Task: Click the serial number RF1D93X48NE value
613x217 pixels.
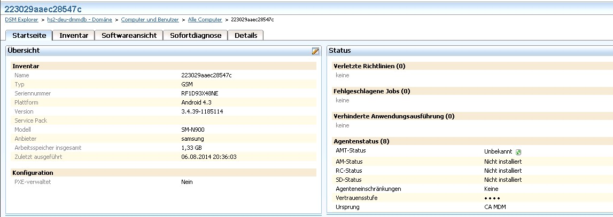Action: tap(200, 93)
